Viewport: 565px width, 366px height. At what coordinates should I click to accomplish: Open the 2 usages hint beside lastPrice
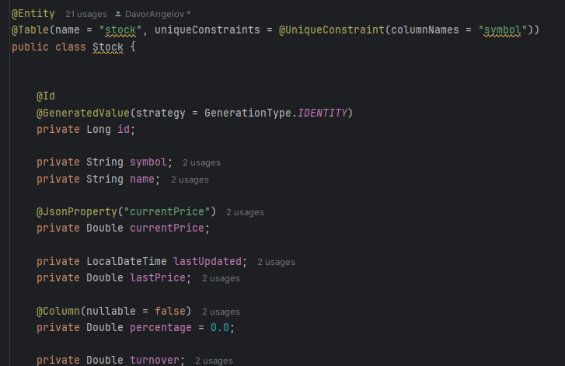click(x=221, y=278)
